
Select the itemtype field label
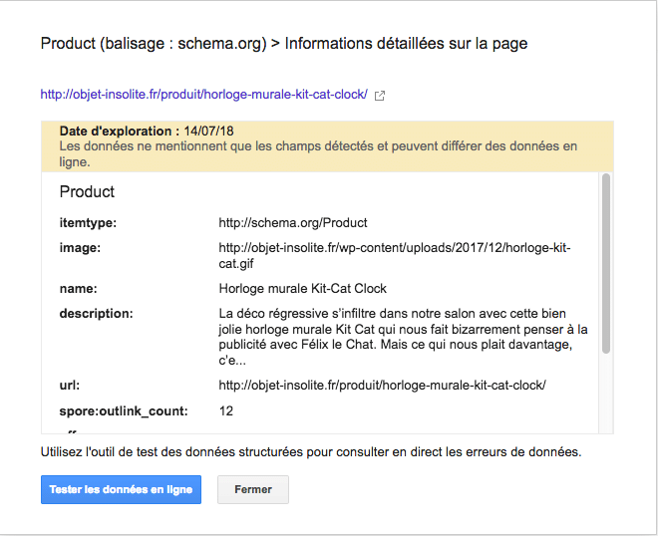(88, 223)
